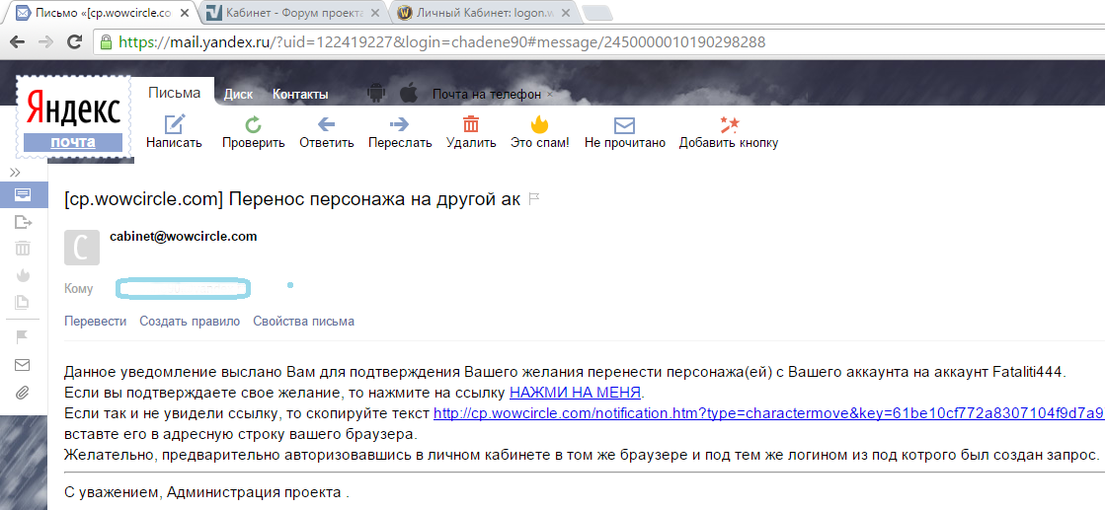
Task: Switch to Диск tab
Action: pyautogui.click(x=238, y=94)
